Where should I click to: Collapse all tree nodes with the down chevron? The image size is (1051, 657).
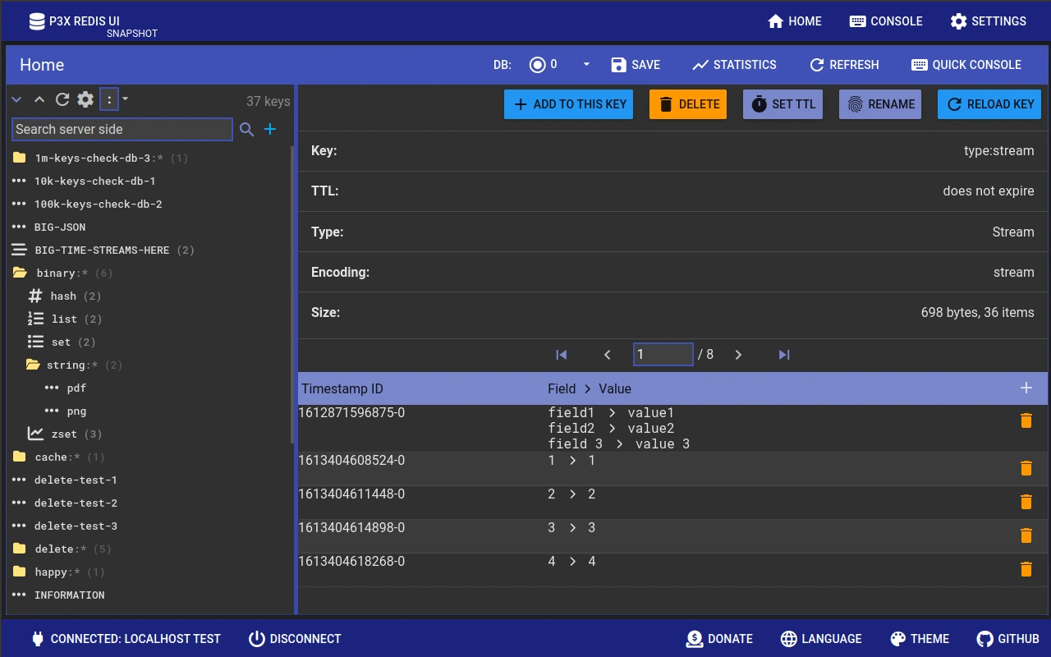pos(16,99)
